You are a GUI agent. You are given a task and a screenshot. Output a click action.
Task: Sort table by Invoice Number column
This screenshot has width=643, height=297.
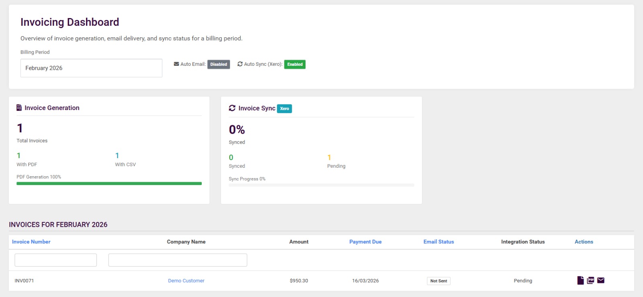click(x=31, y=242)
